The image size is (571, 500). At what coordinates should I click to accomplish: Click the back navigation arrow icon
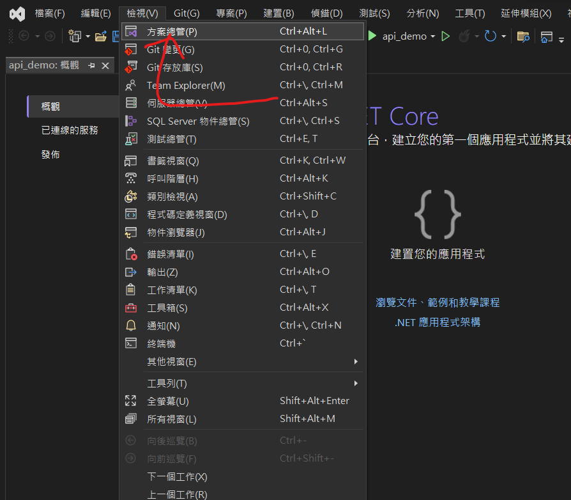24,36
